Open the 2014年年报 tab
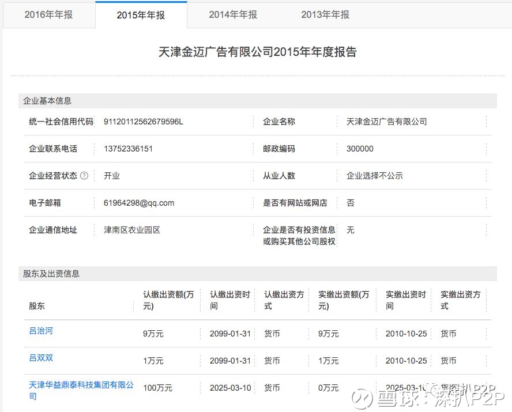 click(232, 14)
